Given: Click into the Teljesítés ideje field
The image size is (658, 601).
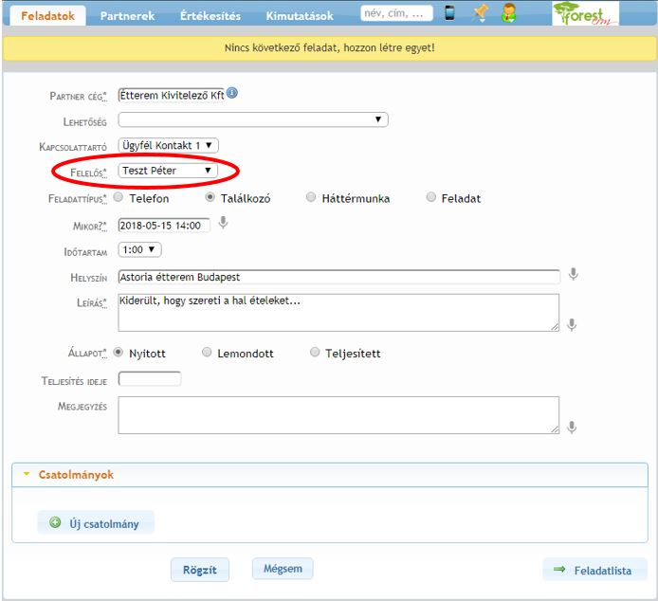Looking at the screenshot, I should coord(150,379).
